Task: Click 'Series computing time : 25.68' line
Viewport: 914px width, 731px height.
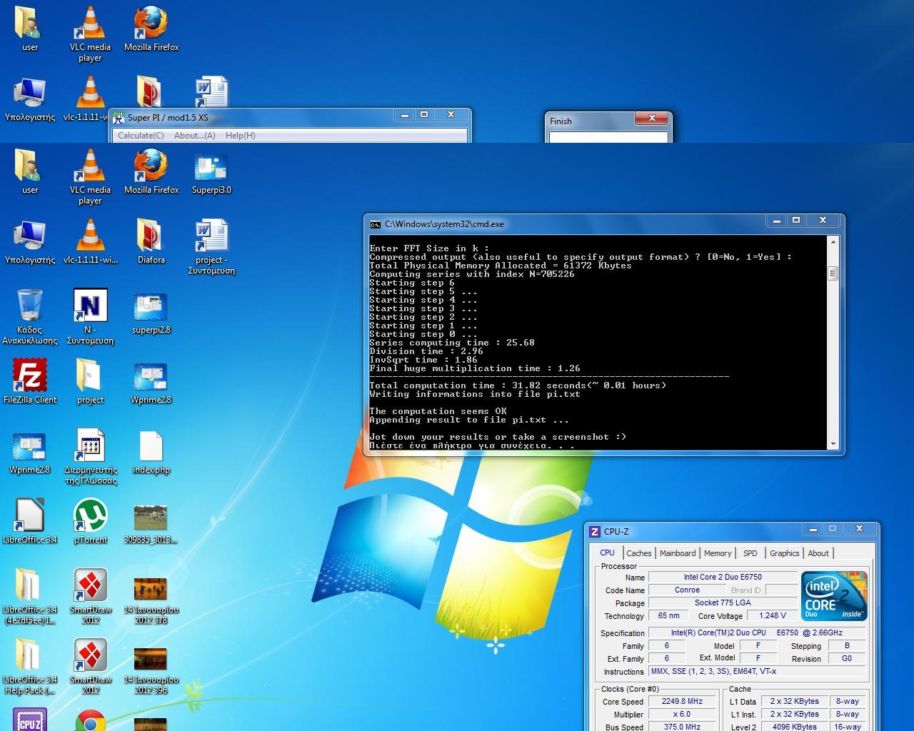Action: click(x=452, y=343)
